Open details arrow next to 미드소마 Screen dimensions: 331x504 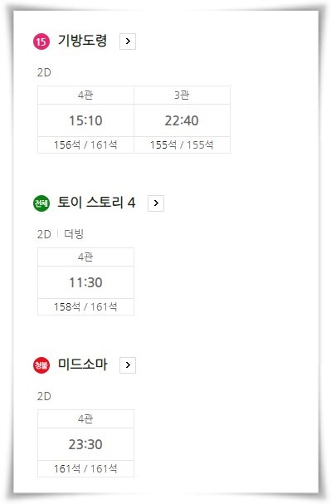(128, 365)
